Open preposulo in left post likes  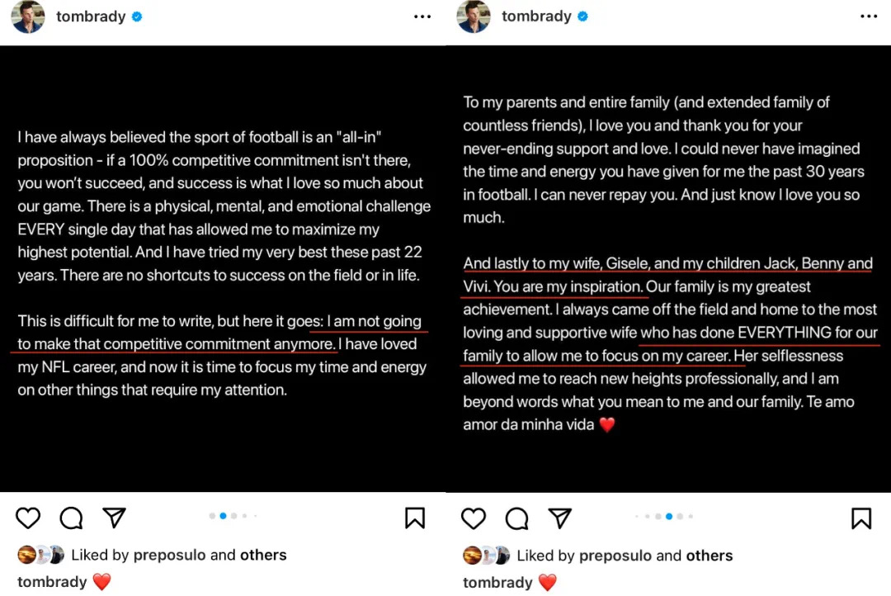(x=169, y=555)
